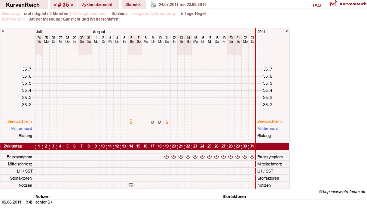Open the Zyklenübersicht tab

click(x=97, y=4)
